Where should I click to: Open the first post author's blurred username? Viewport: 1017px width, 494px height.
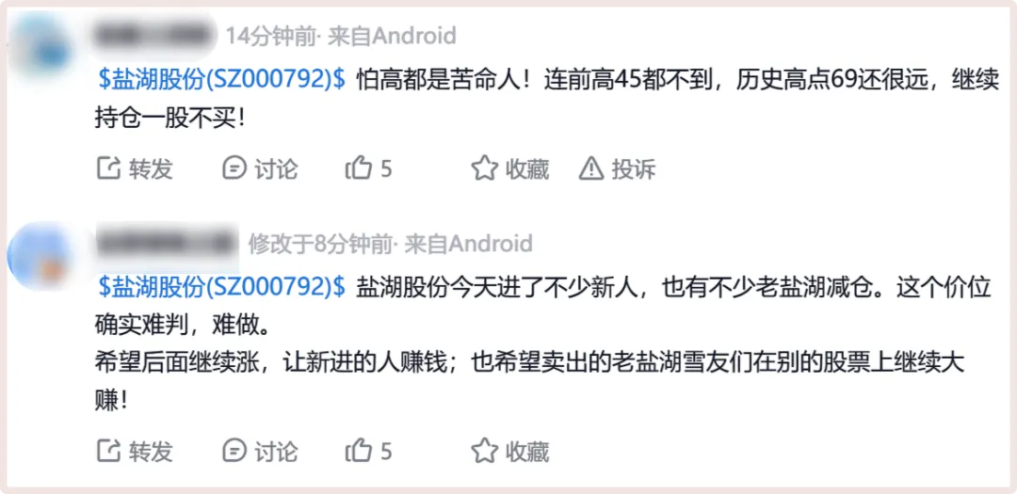[154, 38]
